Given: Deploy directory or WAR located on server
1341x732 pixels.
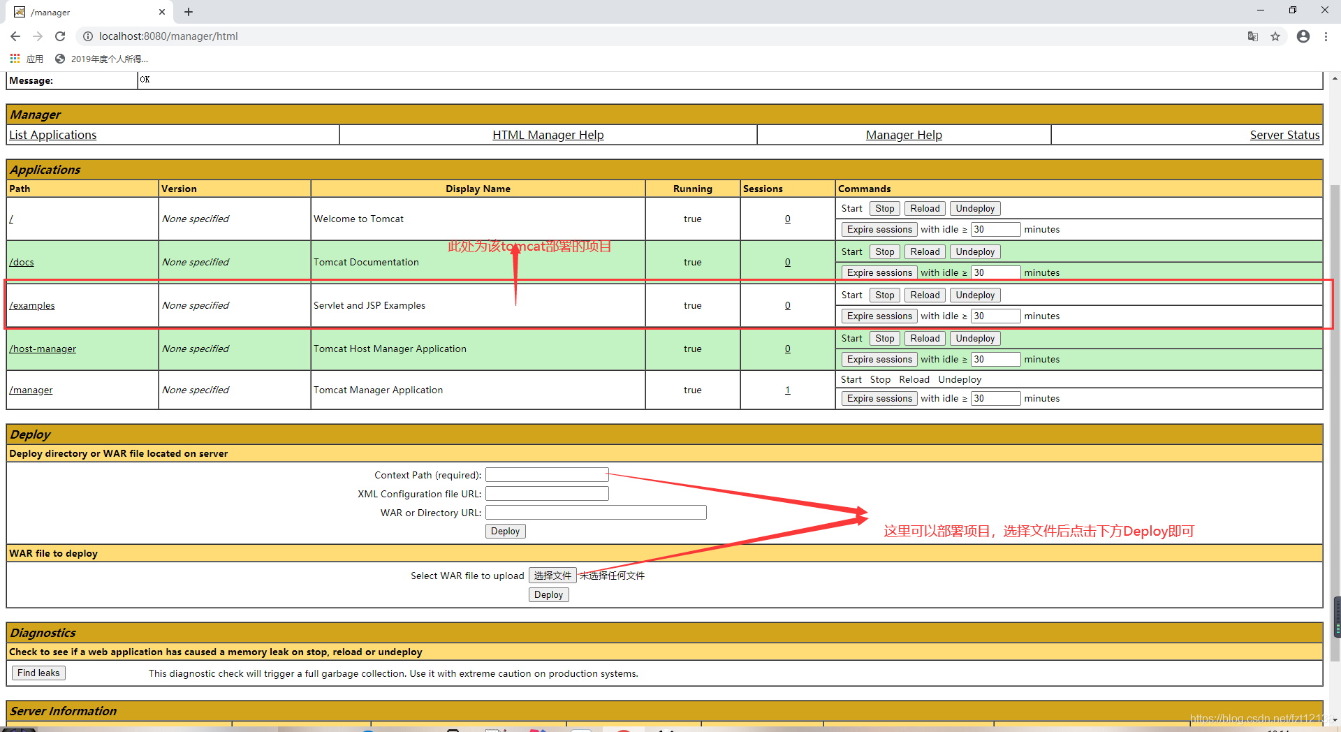Looking at the screenshot, I should pyautogui.click(x=505, y=532).
